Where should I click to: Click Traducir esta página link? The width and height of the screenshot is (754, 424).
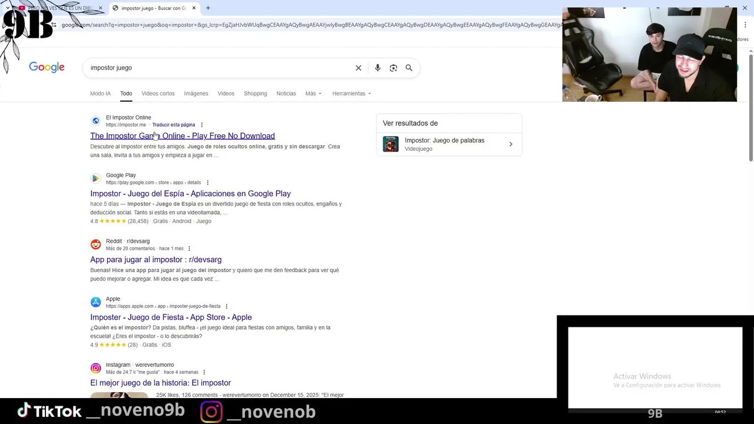tap(174, 125)
